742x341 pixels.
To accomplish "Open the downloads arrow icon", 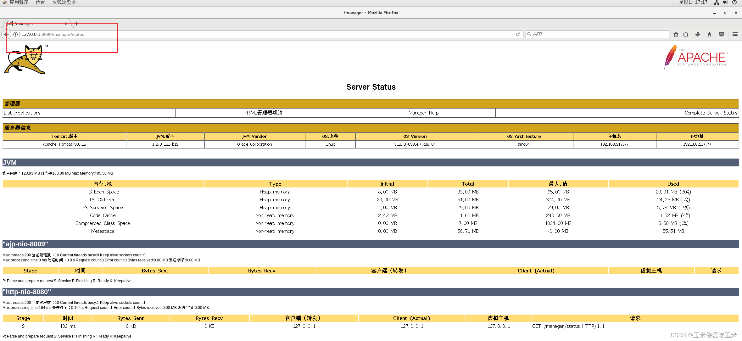I will point(698,34).
